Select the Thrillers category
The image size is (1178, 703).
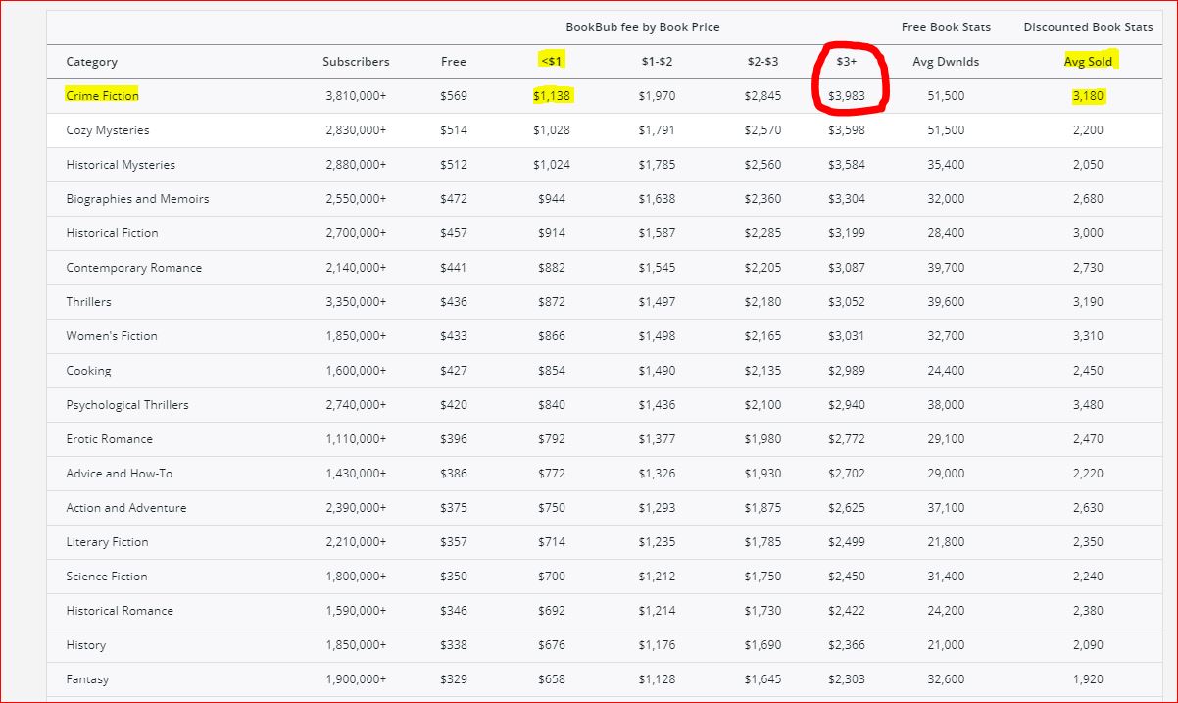pyautogui.click(x=88, y=302)
